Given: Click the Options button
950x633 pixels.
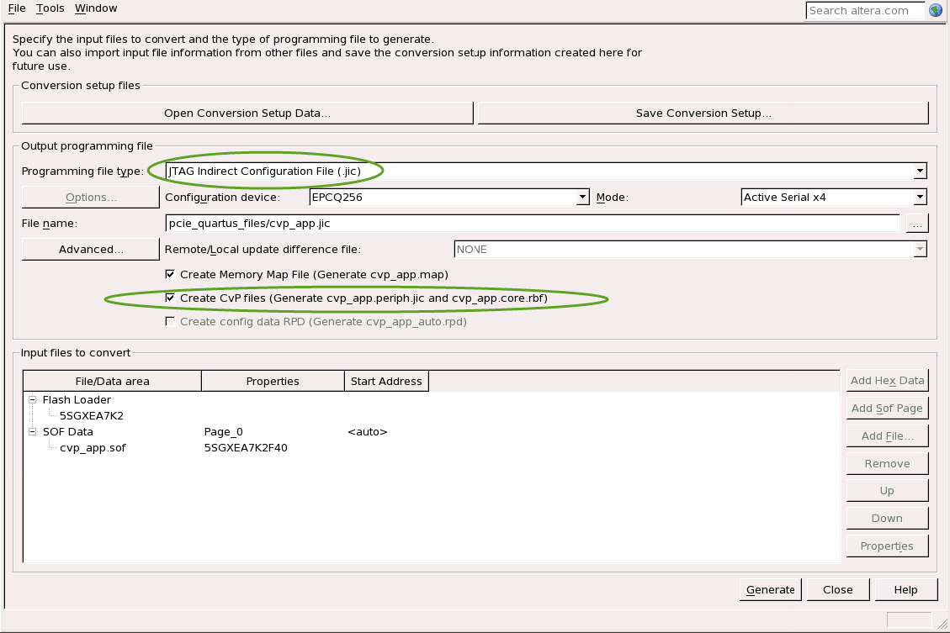Looking at the screenshot, I should [x=91, y=198].
